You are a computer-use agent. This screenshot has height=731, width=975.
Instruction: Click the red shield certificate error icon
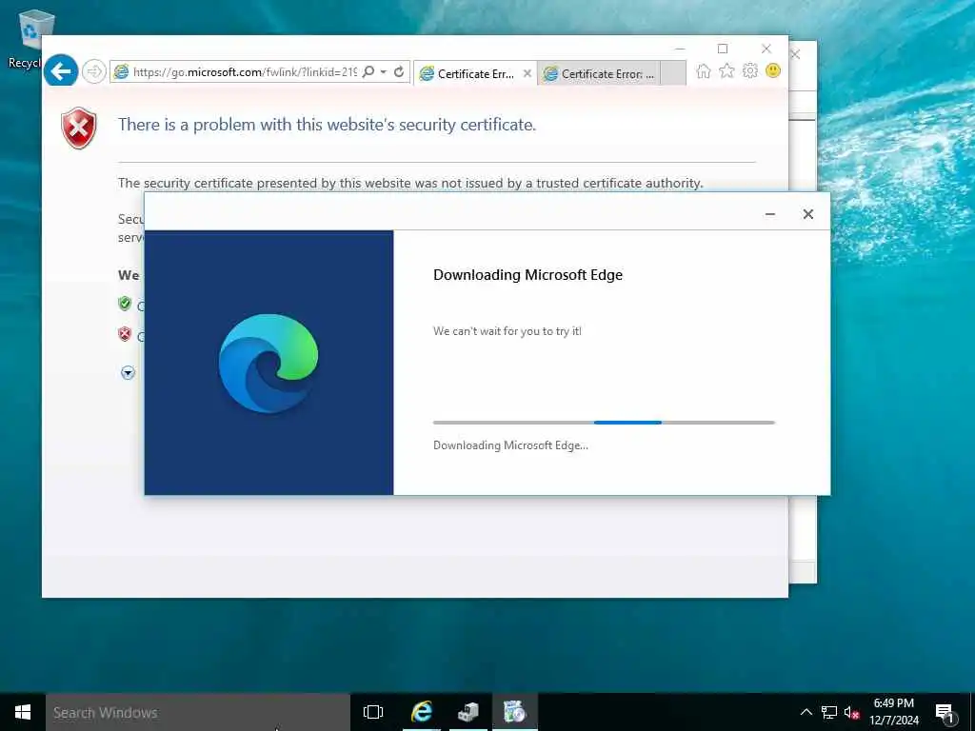[x=79, y=128]
